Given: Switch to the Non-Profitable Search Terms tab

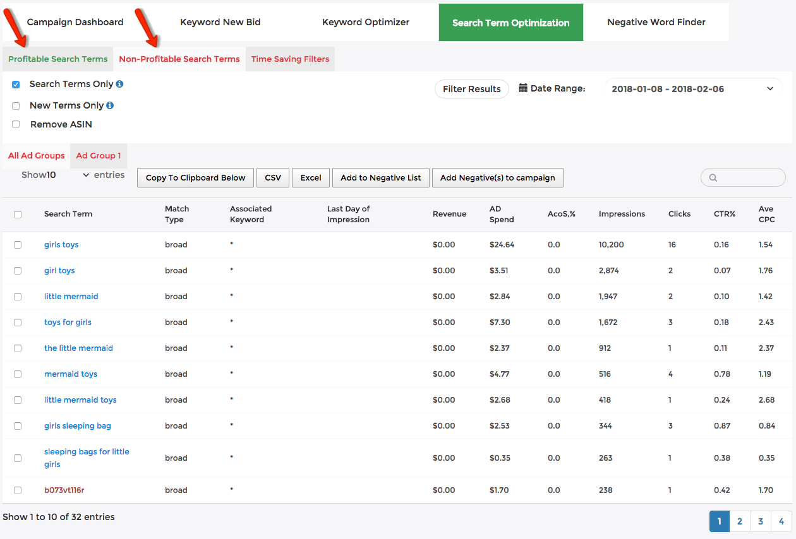Looking at the screenshot, I should coord(179,59).
